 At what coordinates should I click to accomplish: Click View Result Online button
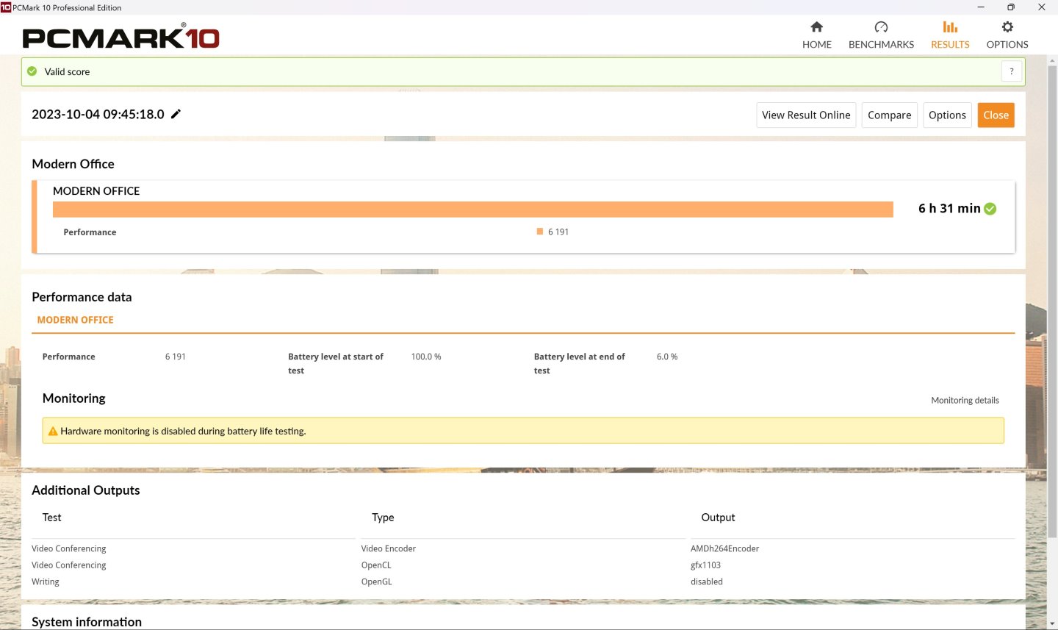(x=806, y=115)
